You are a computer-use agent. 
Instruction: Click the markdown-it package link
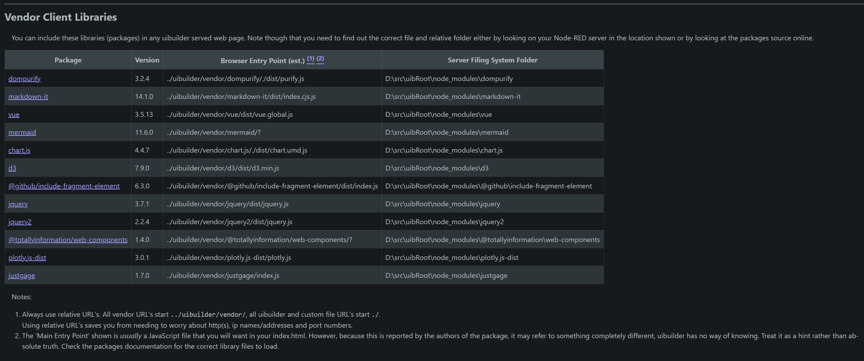point(28,96)
